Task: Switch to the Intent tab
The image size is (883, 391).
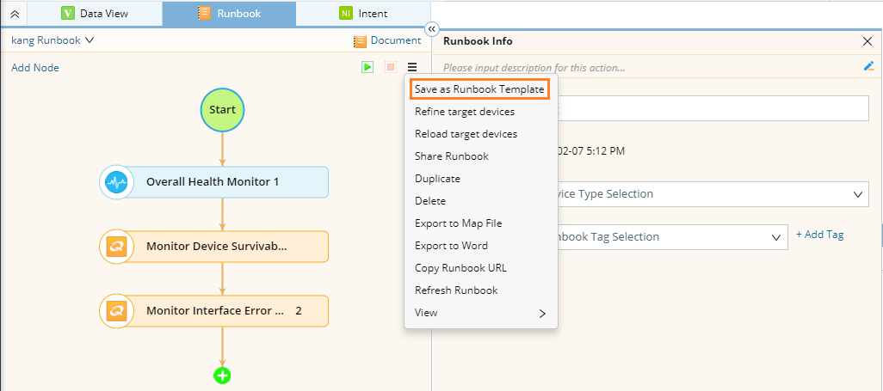Action: (363, 14)
